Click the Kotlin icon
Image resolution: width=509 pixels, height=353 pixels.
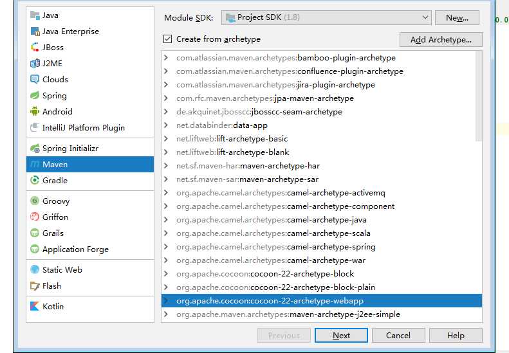click(35, 306)
